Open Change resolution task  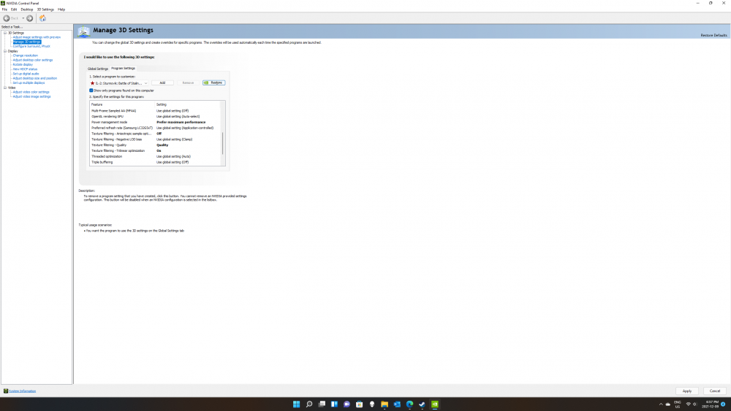click(25, 55)
